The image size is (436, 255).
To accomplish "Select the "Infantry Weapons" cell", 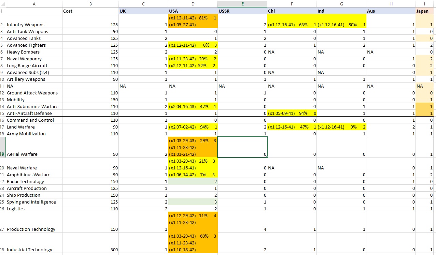I will click(34, 21).
